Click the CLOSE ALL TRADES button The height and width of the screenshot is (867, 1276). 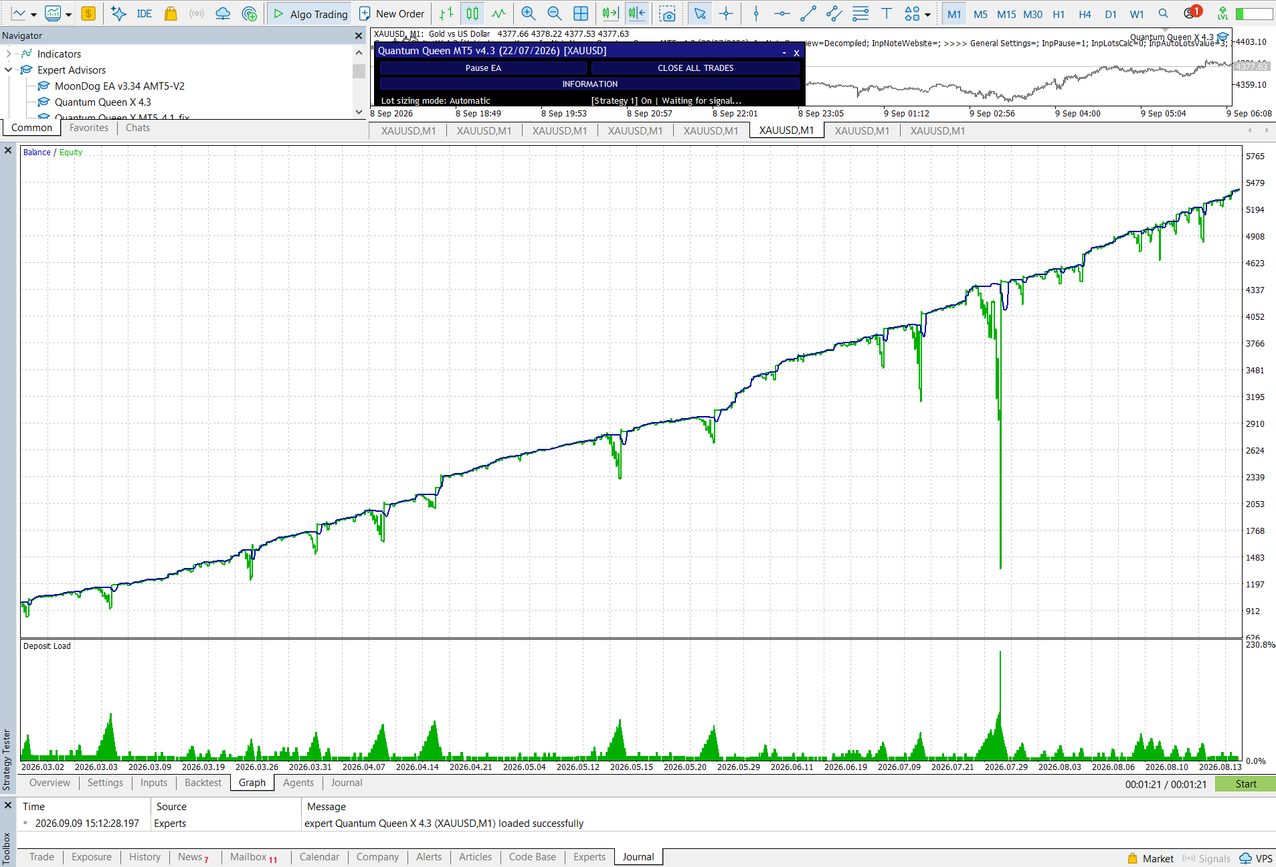tap(695, 68)
